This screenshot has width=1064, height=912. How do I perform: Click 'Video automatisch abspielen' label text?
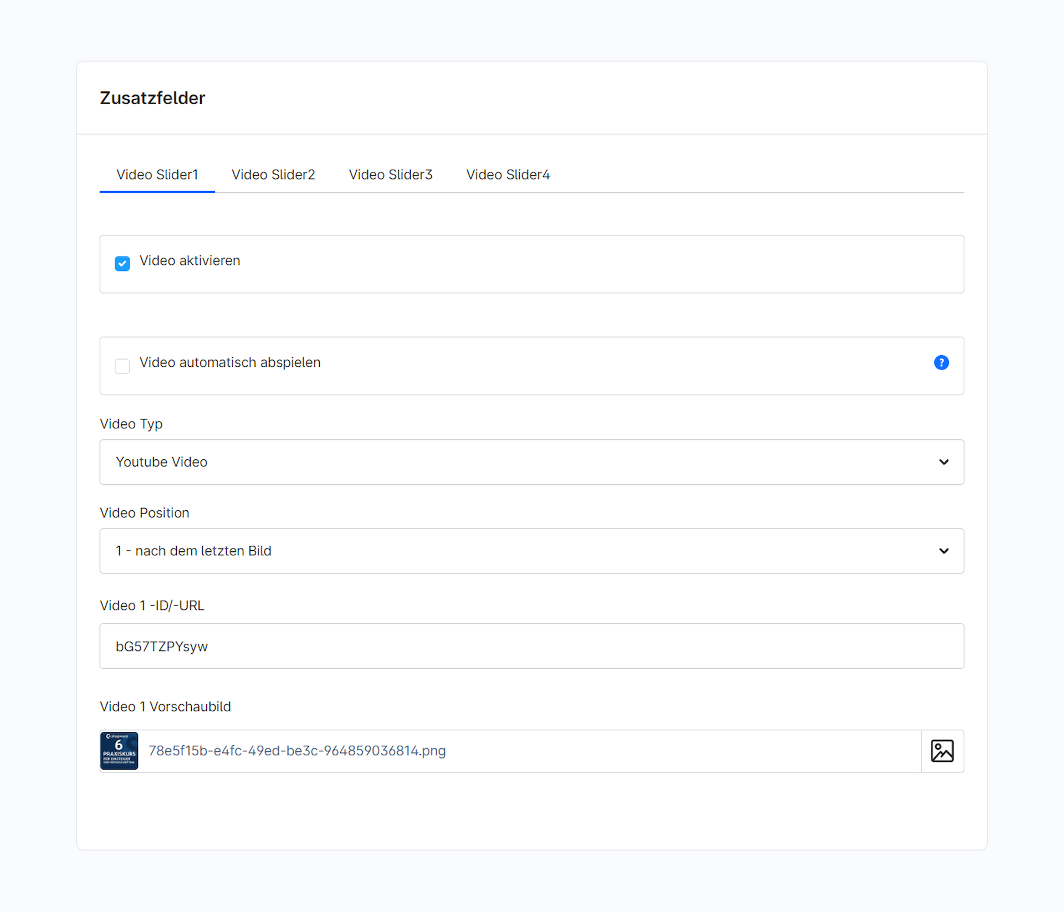pos(230,362)
